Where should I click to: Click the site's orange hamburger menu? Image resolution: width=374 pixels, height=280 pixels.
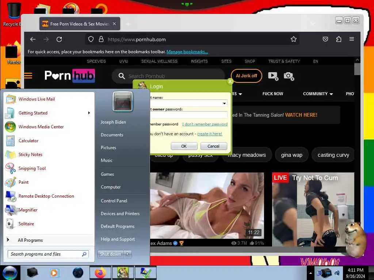click(x=28, y=76)
